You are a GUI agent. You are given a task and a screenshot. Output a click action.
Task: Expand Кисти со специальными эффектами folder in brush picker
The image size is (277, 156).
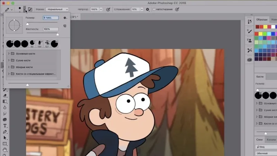click(x=9, y=74)
